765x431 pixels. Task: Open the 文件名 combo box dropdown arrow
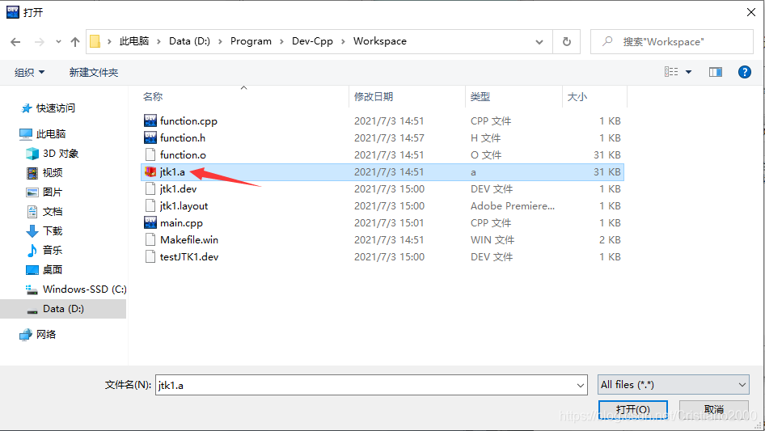(x=581, y=385)
